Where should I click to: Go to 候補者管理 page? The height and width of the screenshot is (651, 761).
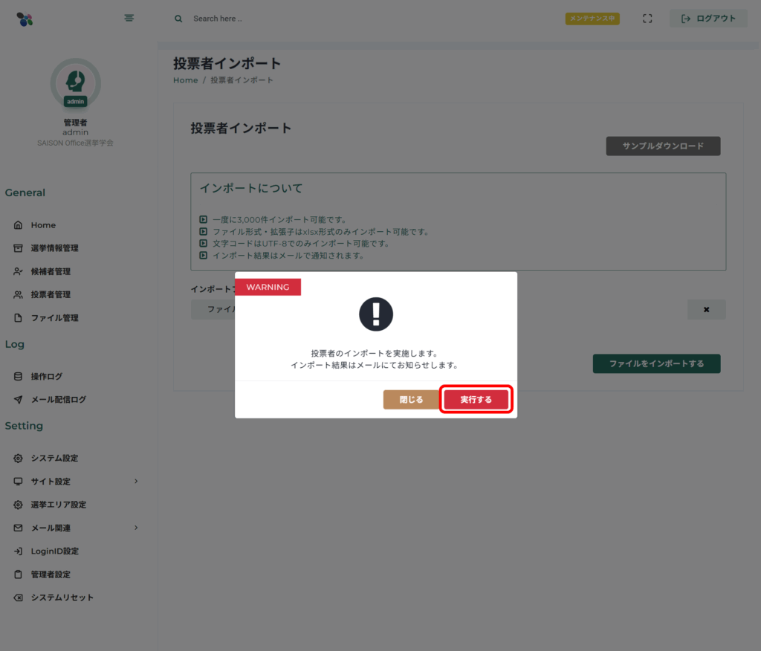click(51, 271)
